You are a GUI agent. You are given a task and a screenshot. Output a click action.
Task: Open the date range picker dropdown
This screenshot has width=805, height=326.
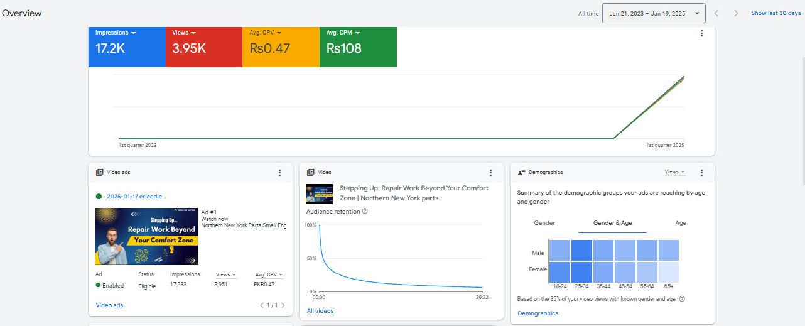(653, 13)
